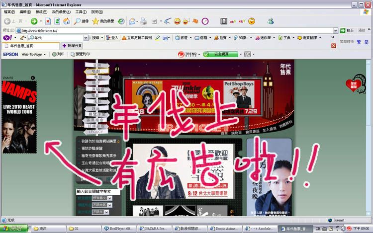Click the address bar URL field
Screen dimensions: 373x233
(175, 31)
